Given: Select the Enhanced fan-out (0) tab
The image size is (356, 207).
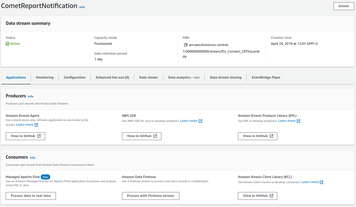Looking at the screenshot, I should tap(112, 77).
